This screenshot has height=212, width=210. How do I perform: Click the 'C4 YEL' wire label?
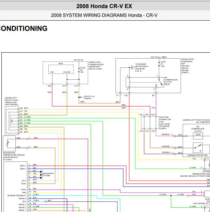tap(23, 111)
